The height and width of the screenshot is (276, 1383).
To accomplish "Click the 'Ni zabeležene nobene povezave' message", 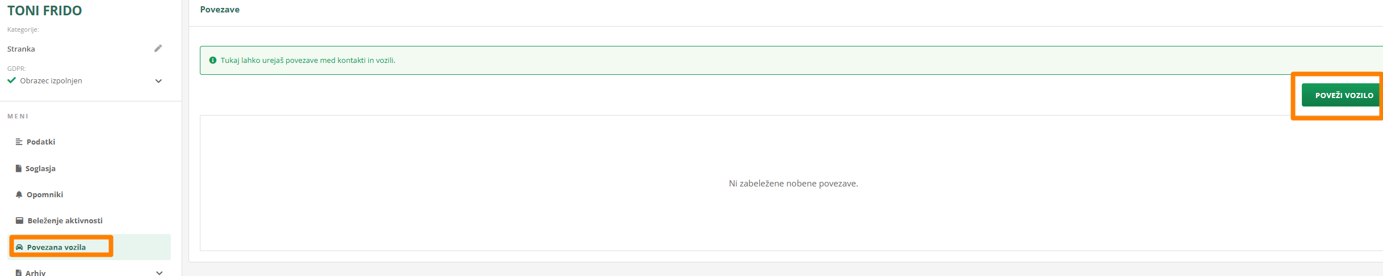I will point(793,184).
